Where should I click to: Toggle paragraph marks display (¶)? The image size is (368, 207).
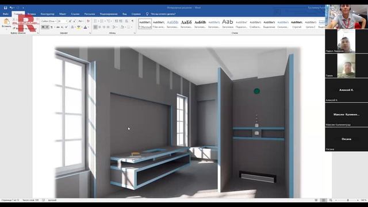133,21
